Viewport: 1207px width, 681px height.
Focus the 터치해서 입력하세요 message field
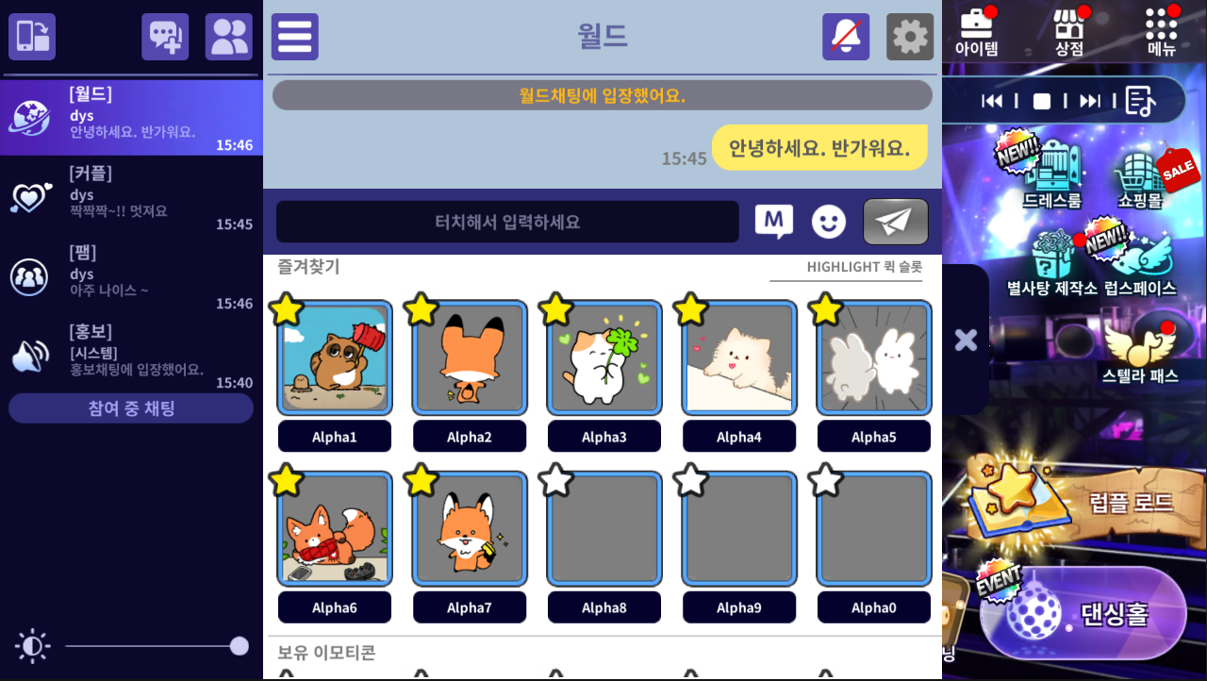(507, 222)
